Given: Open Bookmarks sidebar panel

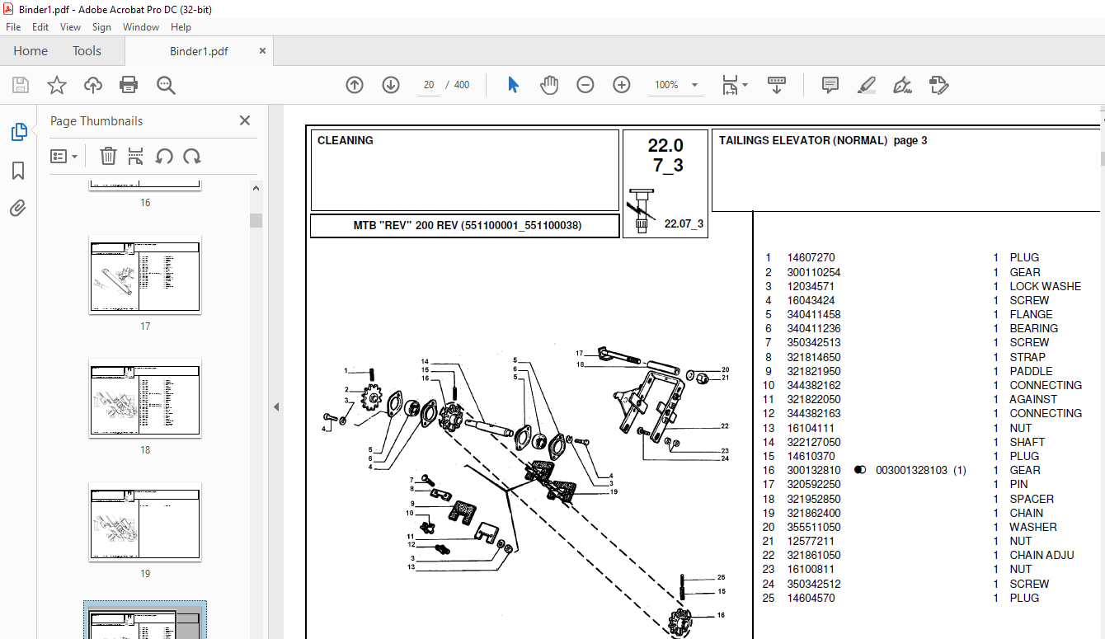Looking at the screenshot, I should (x=18, y=171).
